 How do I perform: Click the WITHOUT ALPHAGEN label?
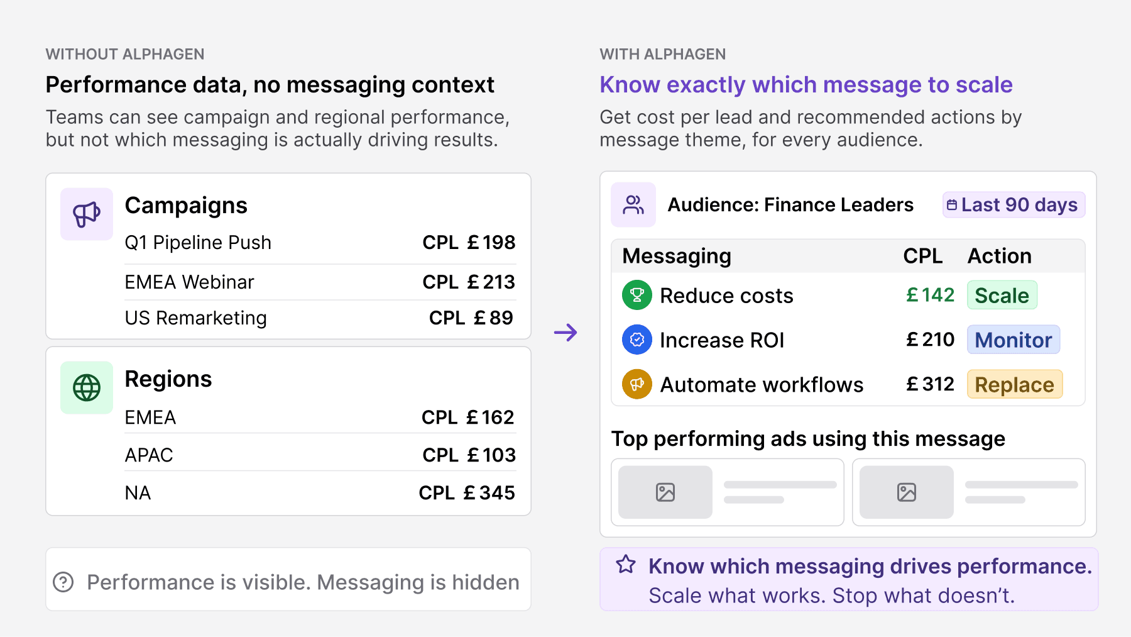[x=125, y=54]
